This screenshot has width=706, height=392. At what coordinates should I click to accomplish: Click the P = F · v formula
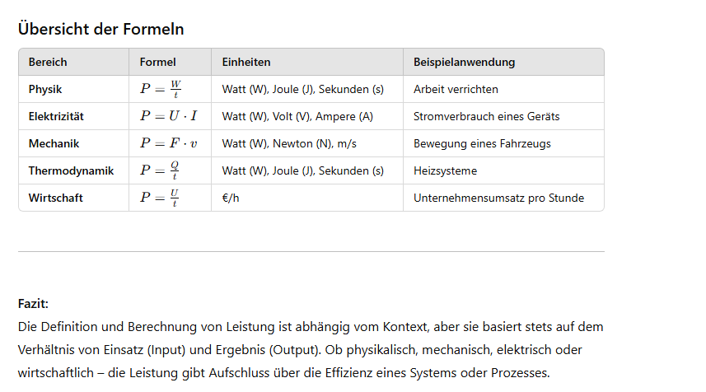point(168,143)
